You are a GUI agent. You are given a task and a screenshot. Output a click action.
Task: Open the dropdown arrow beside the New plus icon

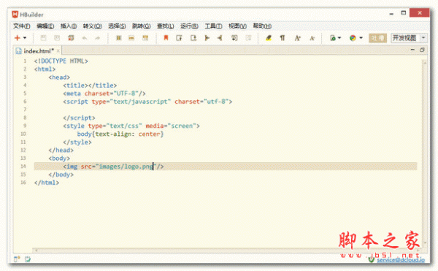[25, 38]
